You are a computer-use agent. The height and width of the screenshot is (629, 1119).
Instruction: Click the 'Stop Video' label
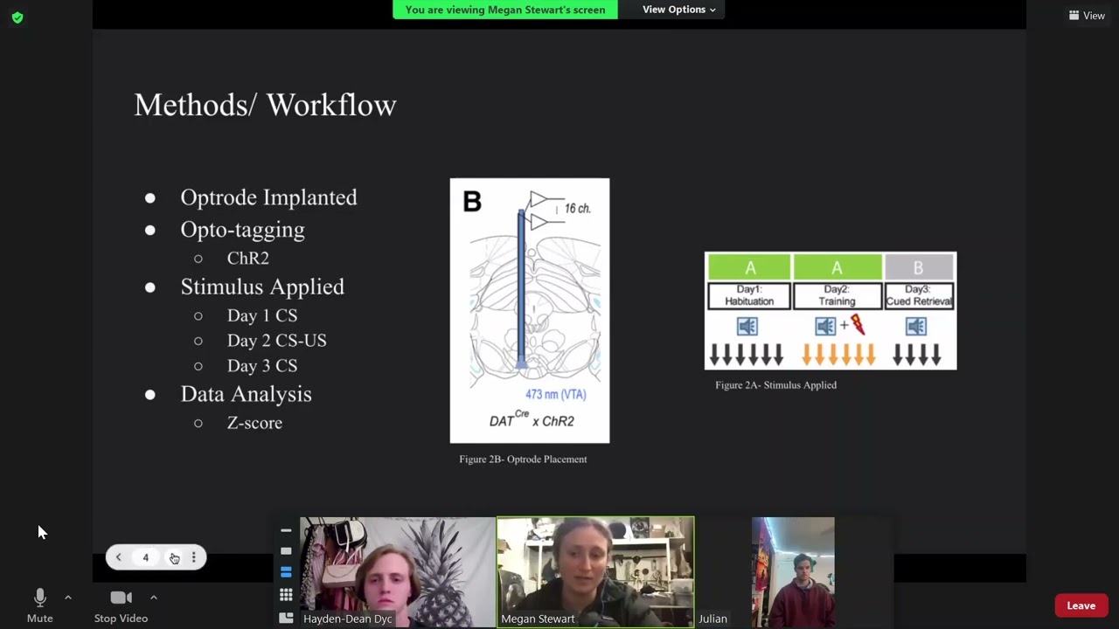121,619
